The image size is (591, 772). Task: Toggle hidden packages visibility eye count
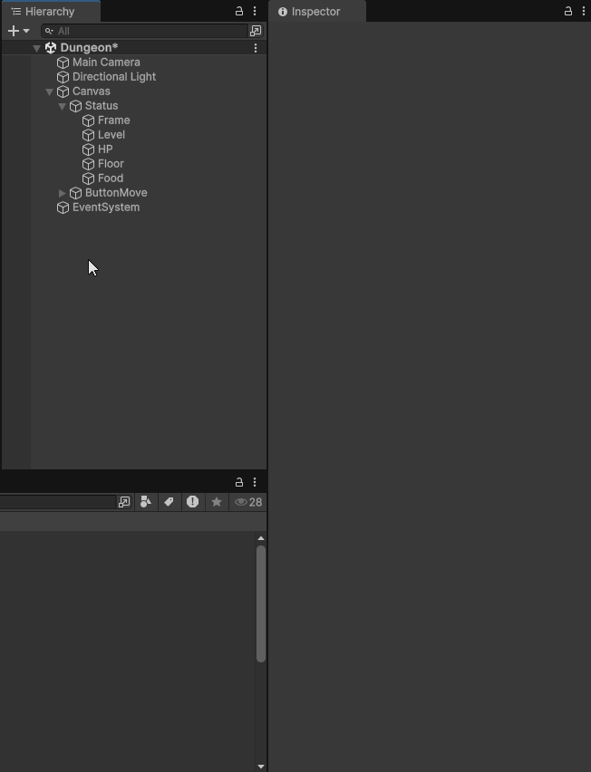pyautogui.click(x=248, y=502)
